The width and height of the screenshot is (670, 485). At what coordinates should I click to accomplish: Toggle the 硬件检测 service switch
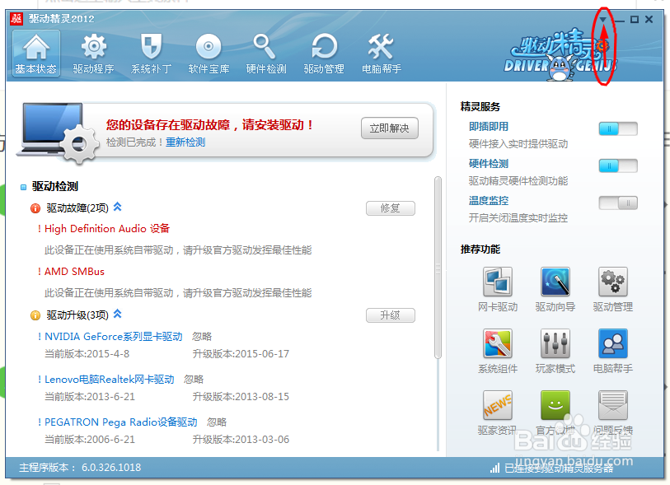pos(618,166)
